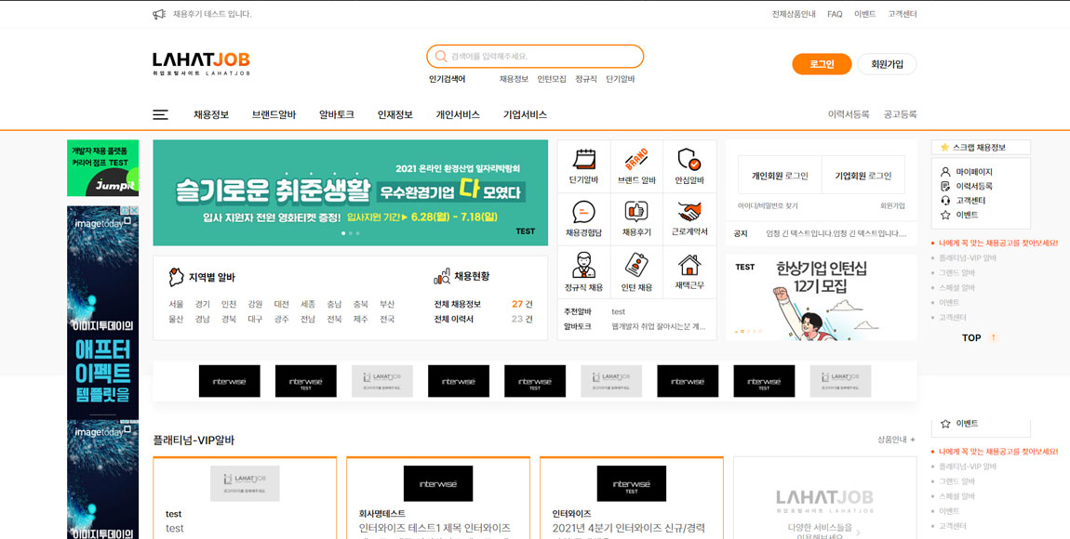Select the 안심알바 shield icon
Image resolution: width=1070 pixels, height=539 pixels.
689,160
